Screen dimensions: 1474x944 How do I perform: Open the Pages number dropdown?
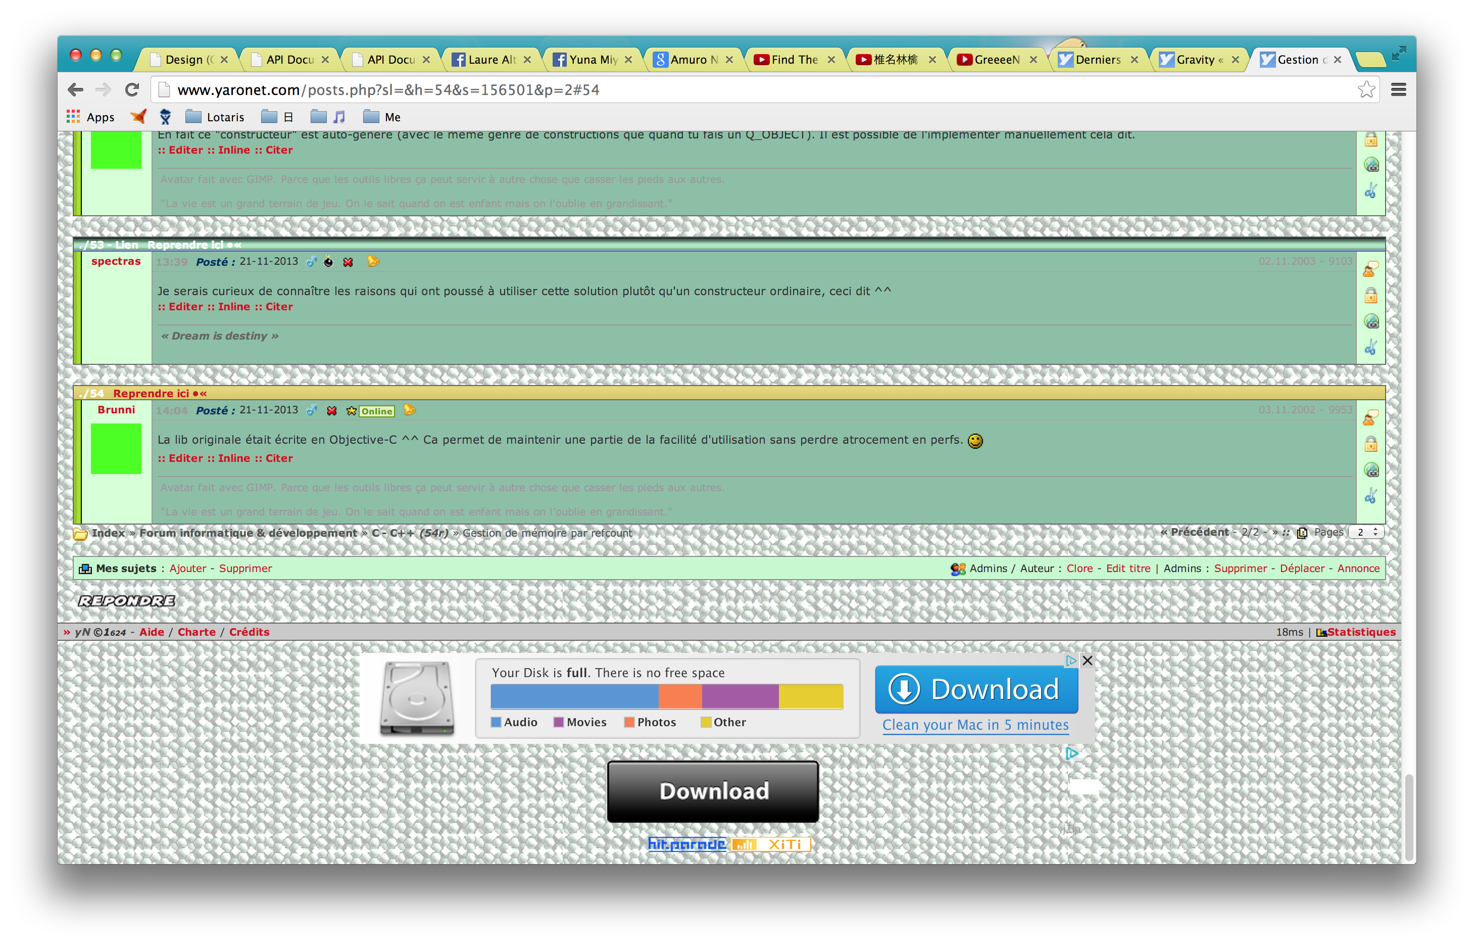tap(1367, 532)
